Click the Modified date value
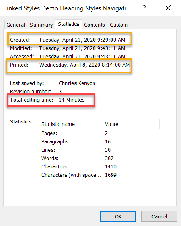The height and width of the screenshot is (226, 181). pyautogui.click(x=82, y=48)
